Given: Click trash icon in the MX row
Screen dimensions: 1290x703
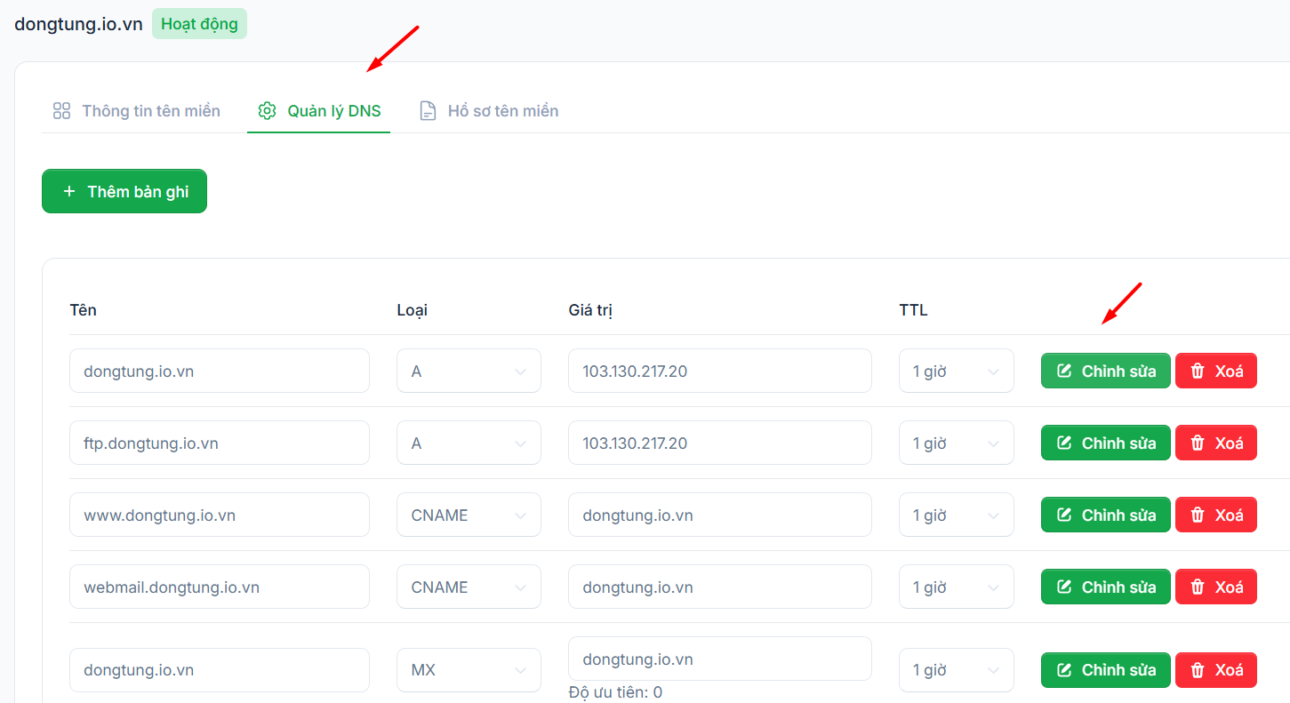Looking at the screenshot, I should pos(1198,670).
